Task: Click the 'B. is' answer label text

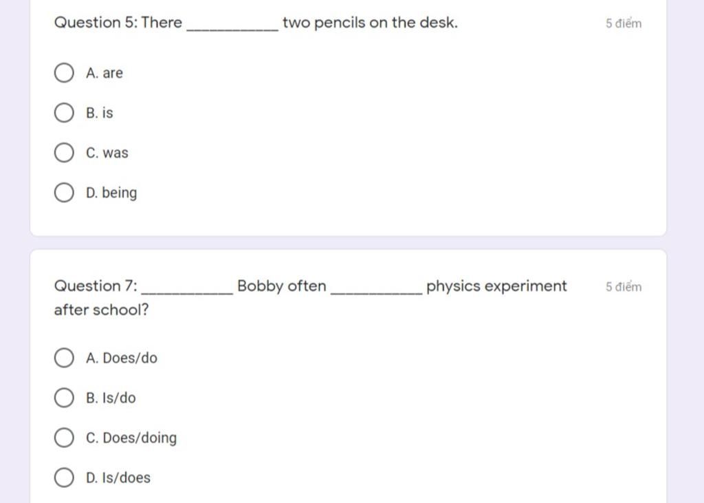Action: click(x=100, y=113)
